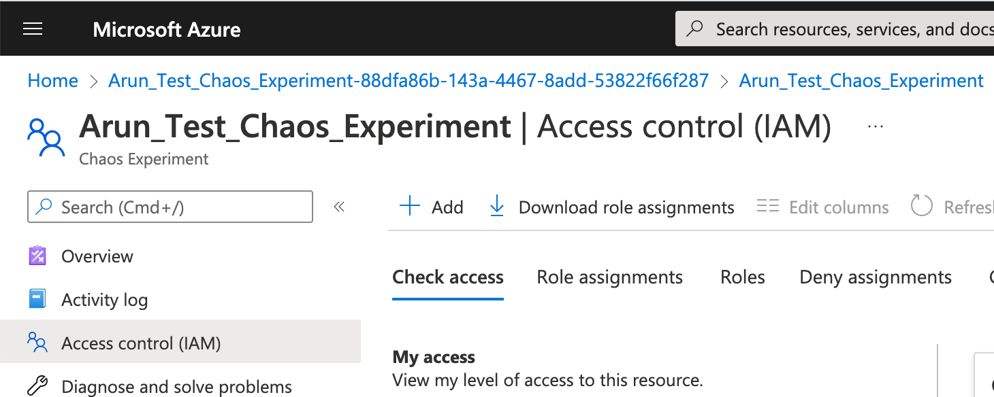Open the hamburger portal menu
Screen dimensions: 994x397
coord(33,29)
